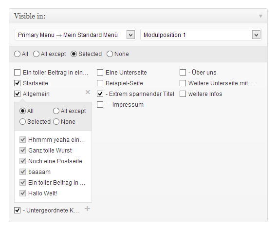Click the Startseite label text
This screenshot has height=230, width=277.
tap(36, 83)
